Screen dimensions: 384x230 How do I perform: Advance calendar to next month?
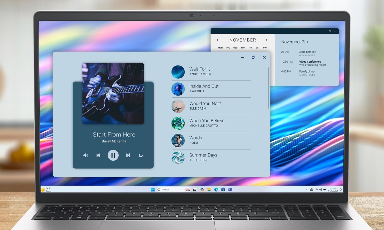[266, 40]
